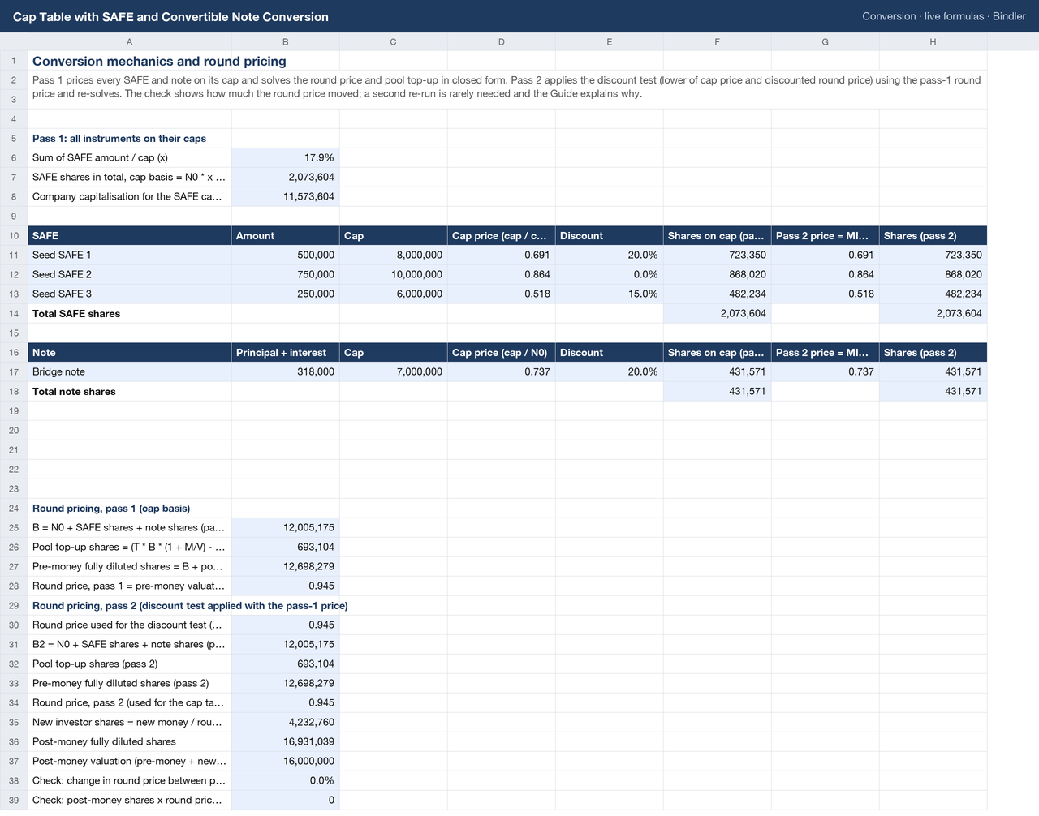Select the 12,005,175 value in row 25
This screenshot has width=1039, height=816.
pos(285,527)
